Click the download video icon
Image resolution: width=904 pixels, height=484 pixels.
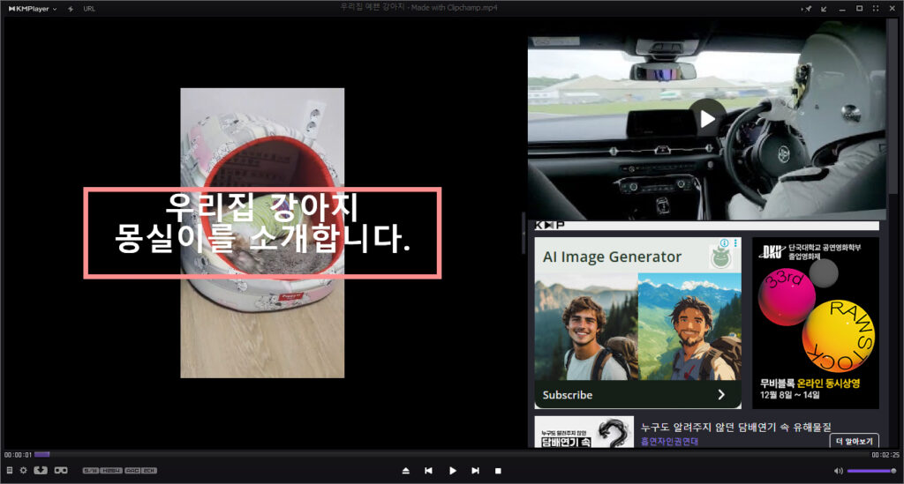[41, 471]
